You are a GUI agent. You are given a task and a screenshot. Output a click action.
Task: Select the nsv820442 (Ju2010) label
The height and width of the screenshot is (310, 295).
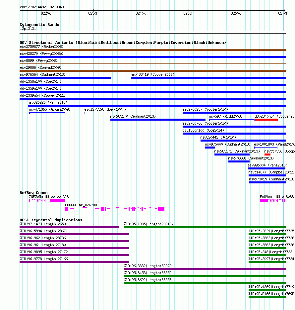(218, 138)
